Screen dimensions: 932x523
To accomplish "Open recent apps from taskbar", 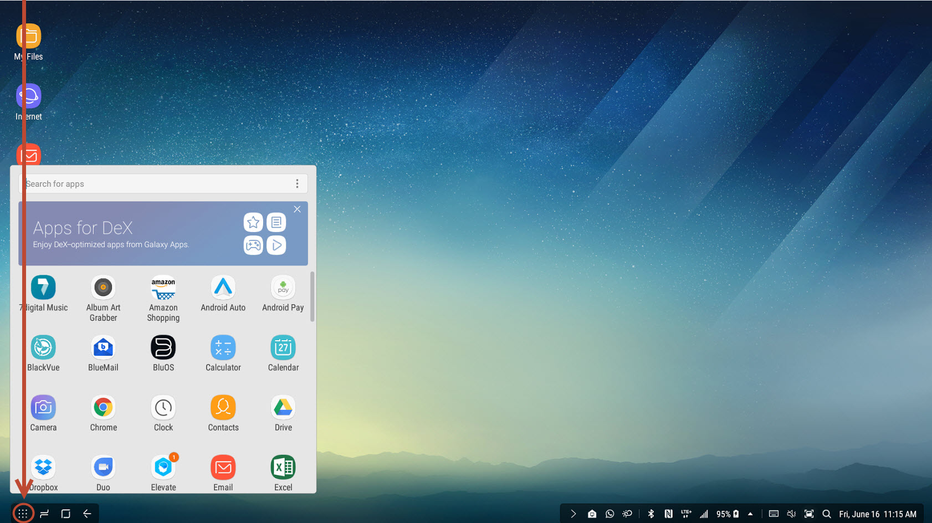I will pos(44,514).
